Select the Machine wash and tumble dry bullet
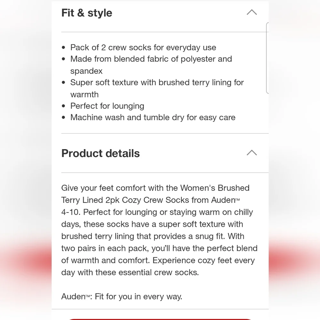Viewport: 320px width, 320px height. (153, 117)
